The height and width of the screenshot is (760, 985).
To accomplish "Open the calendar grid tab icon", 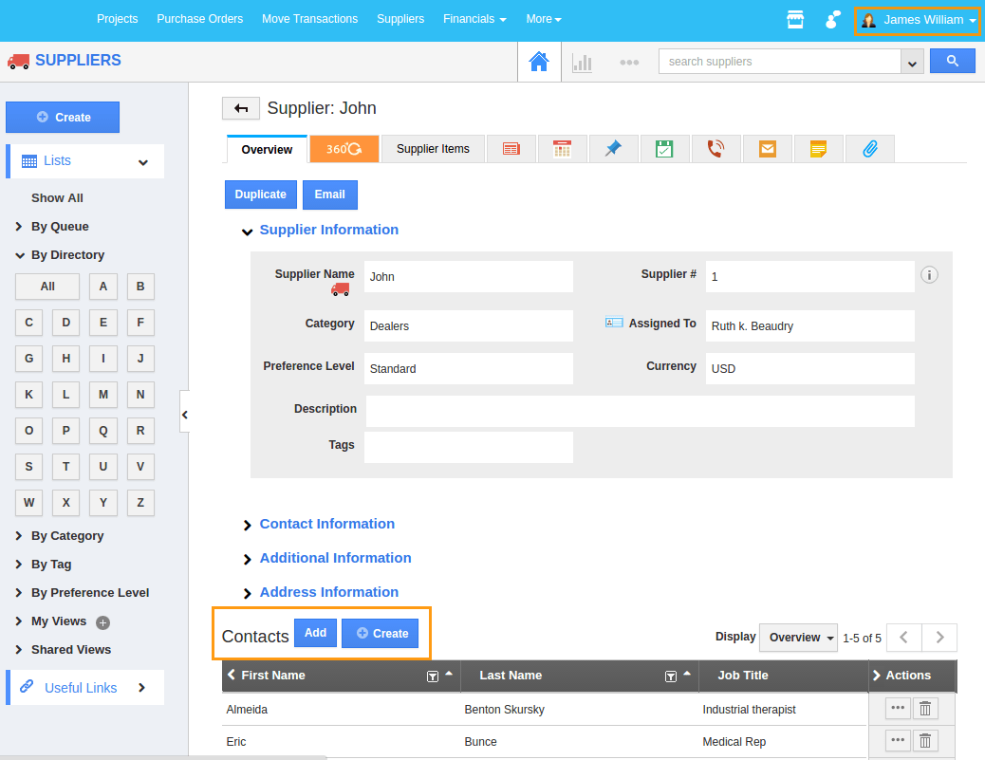I will 562,149.
